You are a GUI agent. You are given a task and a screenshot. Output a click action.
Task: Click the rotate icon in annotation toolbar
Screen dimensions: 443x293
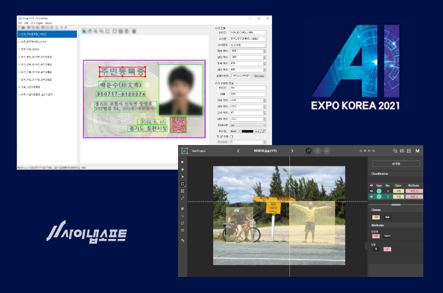183,223
